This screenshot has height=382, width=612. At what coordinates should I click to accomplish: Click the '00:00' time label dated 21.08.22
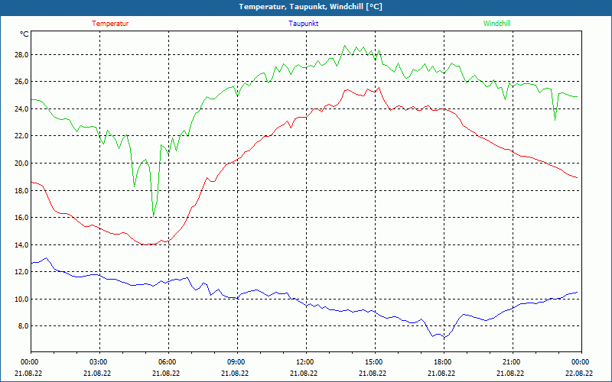coord(28,362)
